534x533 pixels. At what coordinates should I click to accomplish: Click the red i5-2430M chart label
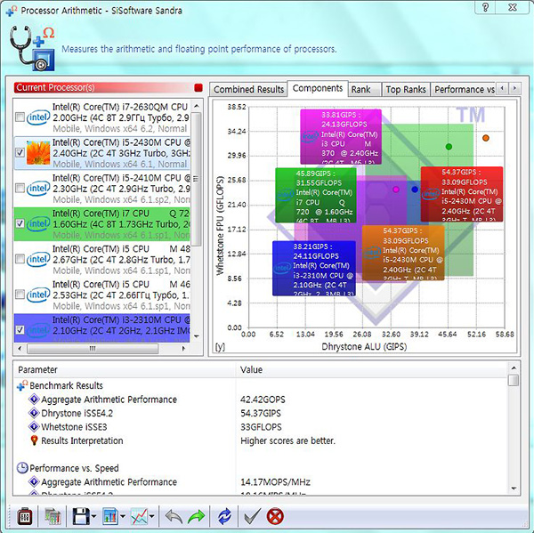pos(461,194)
